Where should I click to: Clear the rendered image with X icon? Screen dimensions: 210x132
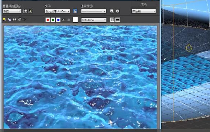(x=25, y=20)
